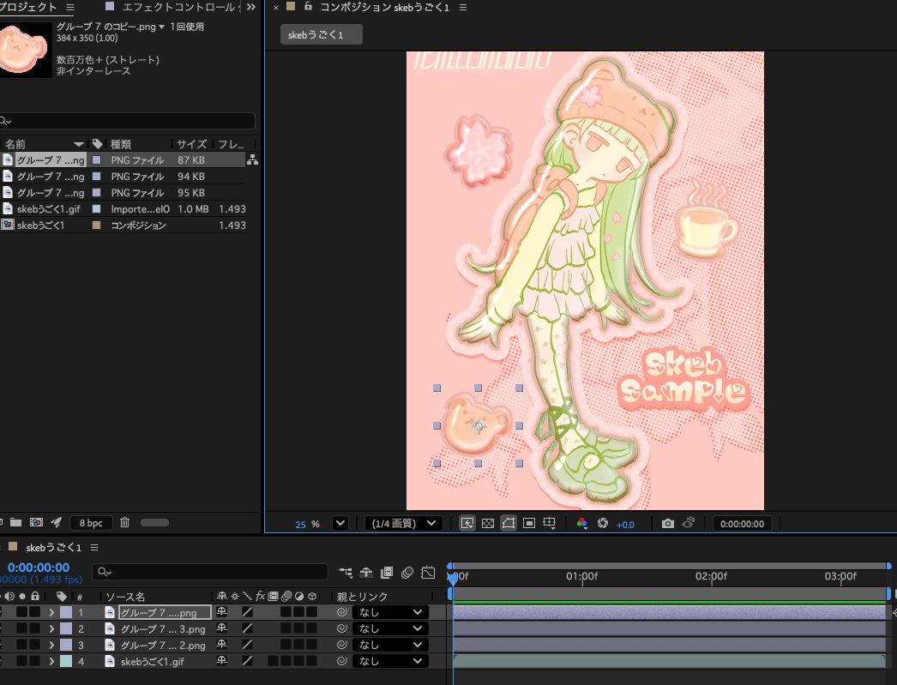Viewport: 897px width, 685px height.
Task: Click the parent pick whip for skebうごく1.gif layer
Action: pyautogui.click(x=341, y=661)
